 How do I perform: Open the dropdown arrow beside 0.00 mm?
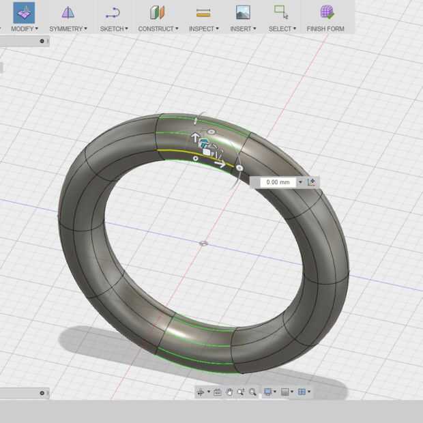coord(300,182)
